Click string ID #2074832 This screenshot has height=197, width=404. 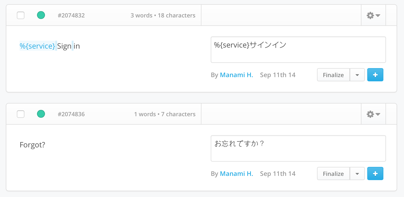[x=71, y=15]
